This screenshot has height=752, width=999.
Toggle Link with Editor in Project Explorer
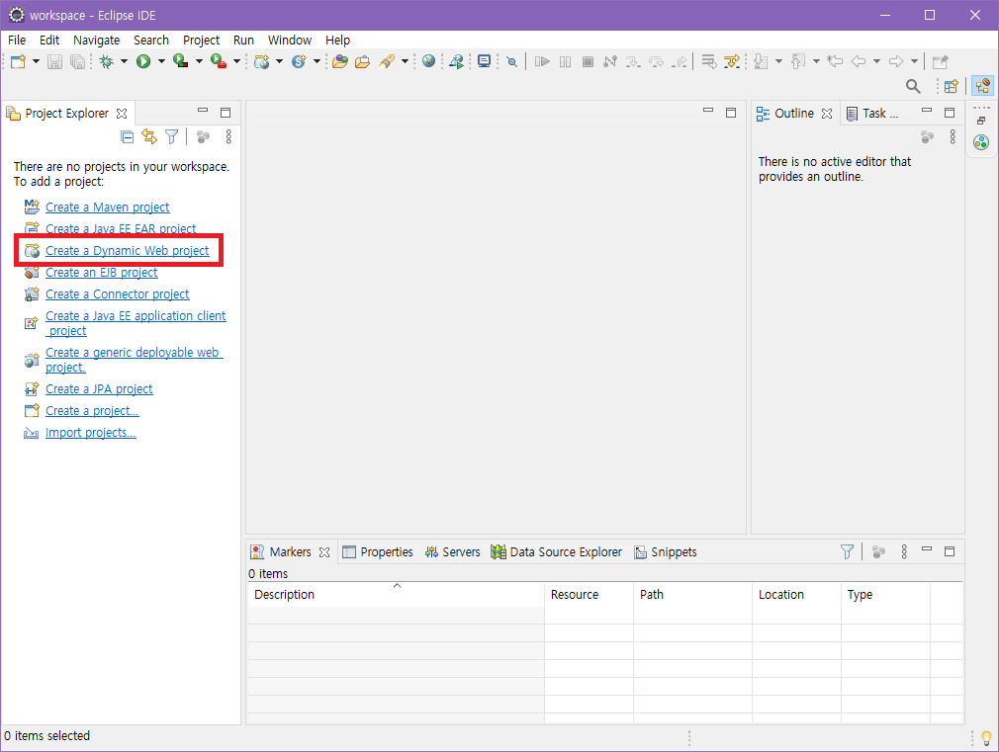click(x=149, y=136)
